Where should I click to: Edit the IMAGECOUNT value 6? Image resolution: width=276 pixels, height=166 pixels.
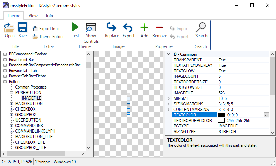[220, 76]
